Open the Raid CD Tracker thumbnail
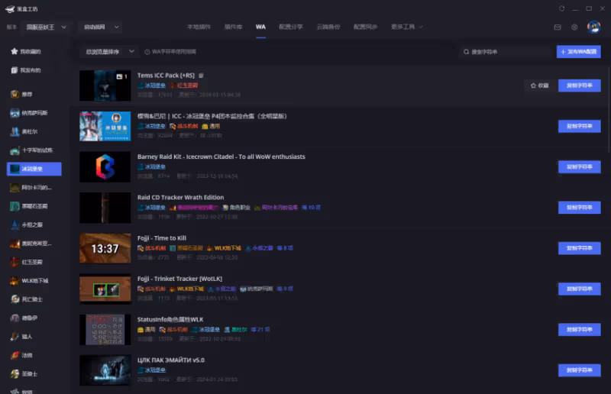611x394 pixels. pyautogui.click(x=105, y=208)
